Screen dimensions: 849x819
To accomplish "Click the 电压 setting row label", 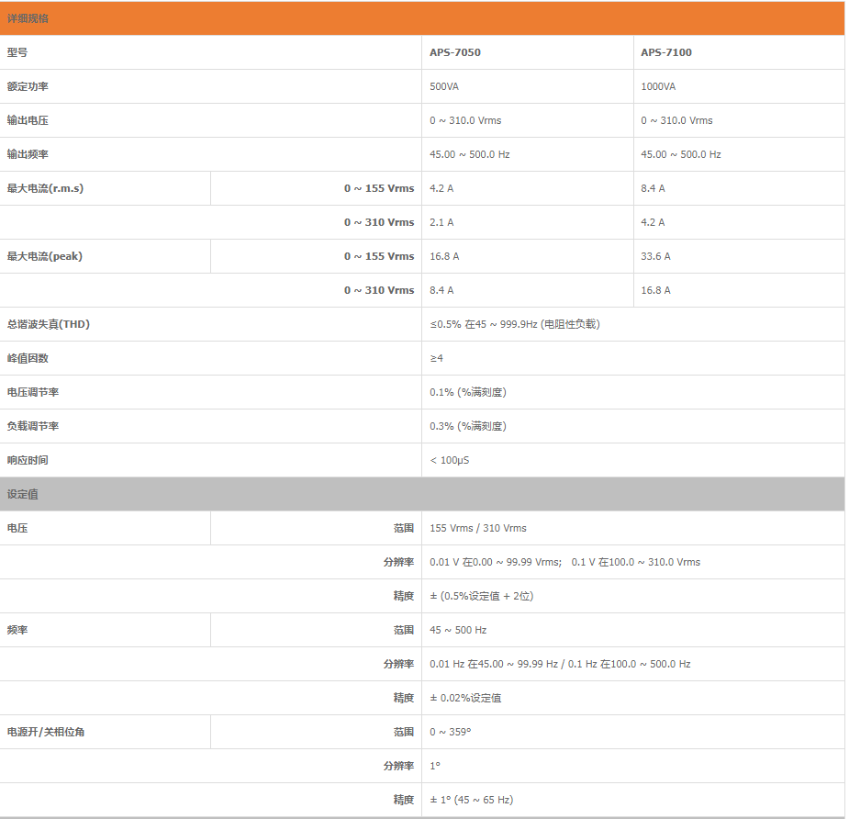I will coord(17,528).
